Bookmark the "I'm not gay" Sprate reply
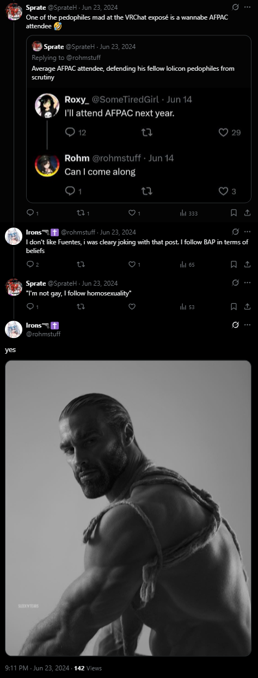The height and width of the screenshot is (678, 258). [234, 307]
